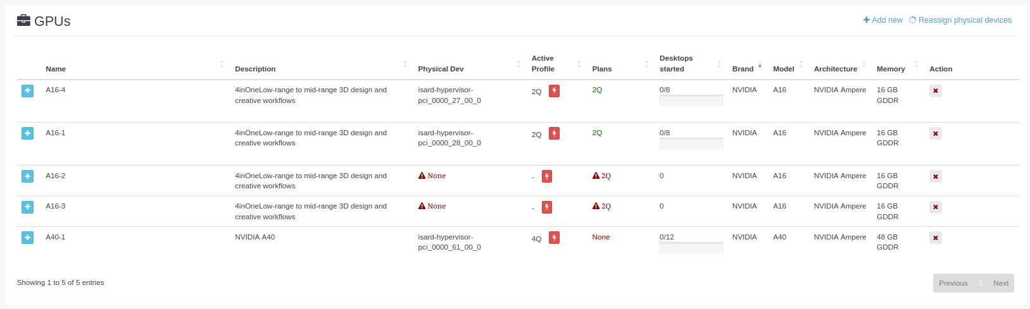1030x309 pixels.
Task: Expand the A40-1 row details
Action: click(x=27, y=238)
